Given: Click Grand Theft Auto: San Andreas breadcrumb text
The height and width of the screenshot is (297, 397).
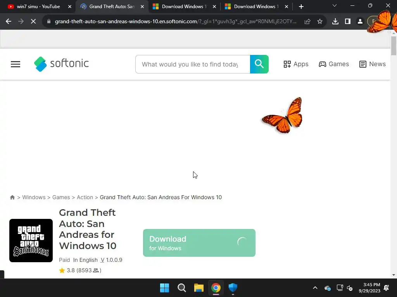Looking at the screenshot, I should click(161, 197).
